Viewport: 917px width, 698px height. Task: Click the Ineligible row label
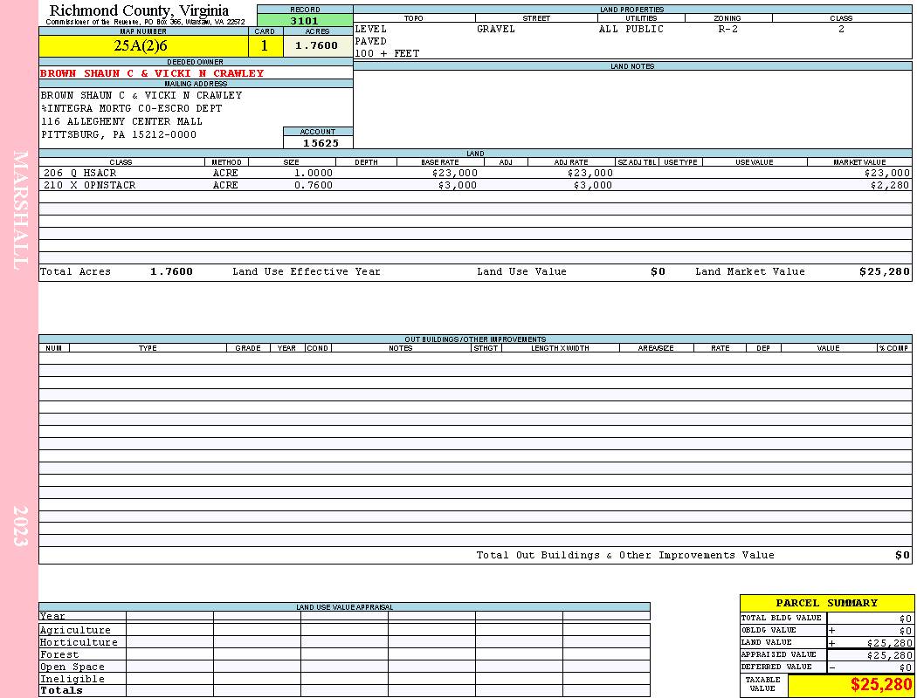point(72,680)
